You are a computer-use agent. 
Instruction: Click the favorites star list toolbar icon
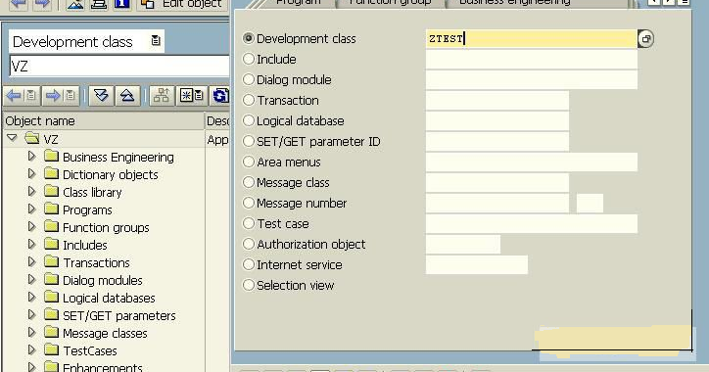pyautogui.click(x=192, y=95)
